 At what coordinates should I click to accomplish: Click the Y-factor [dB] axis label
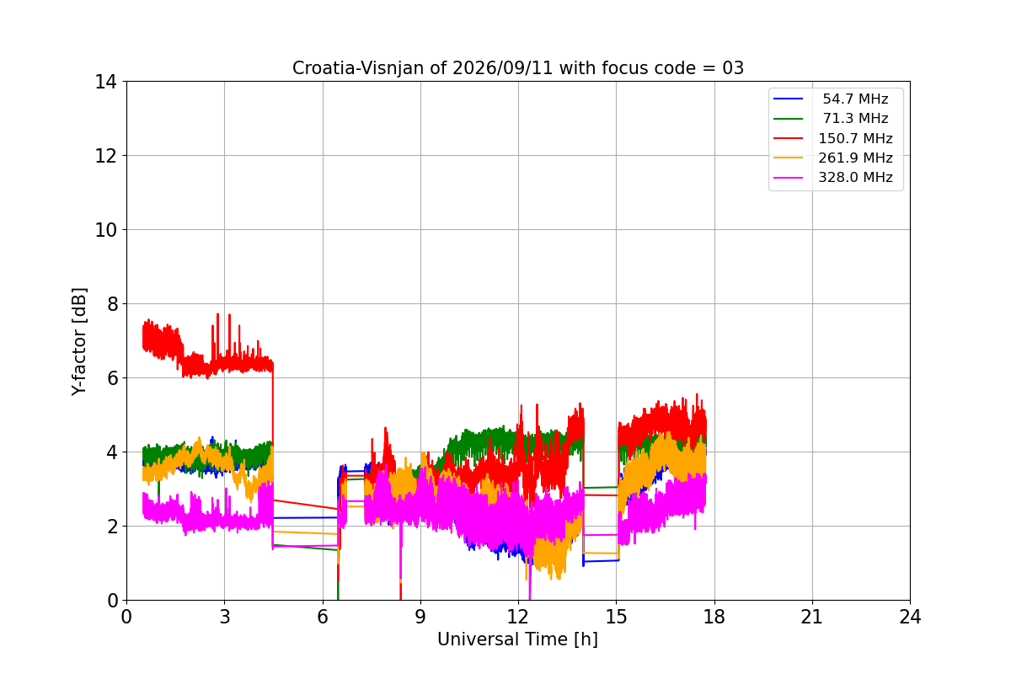tap(79, 341)
